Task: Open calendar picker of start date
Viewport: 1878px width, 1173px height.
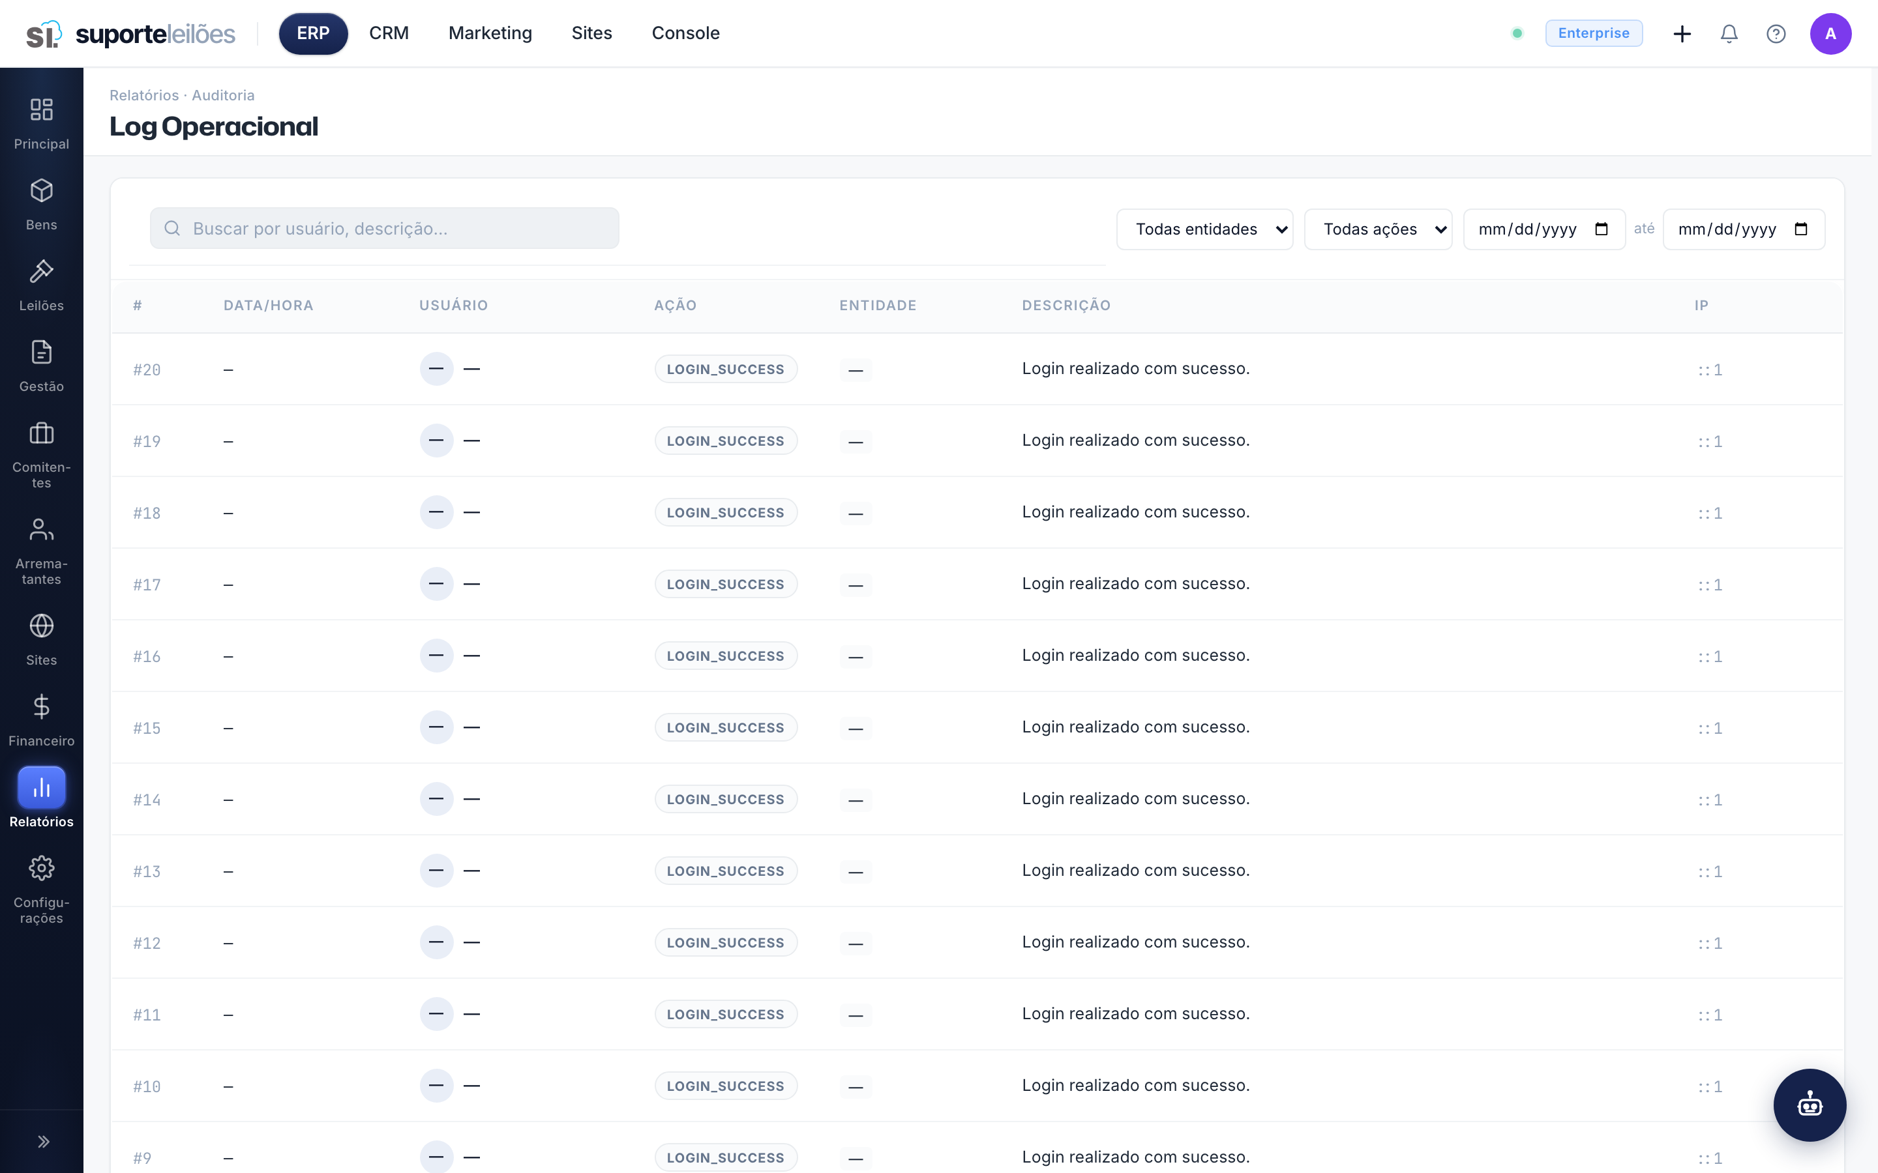Action: tap(1601, 229)
